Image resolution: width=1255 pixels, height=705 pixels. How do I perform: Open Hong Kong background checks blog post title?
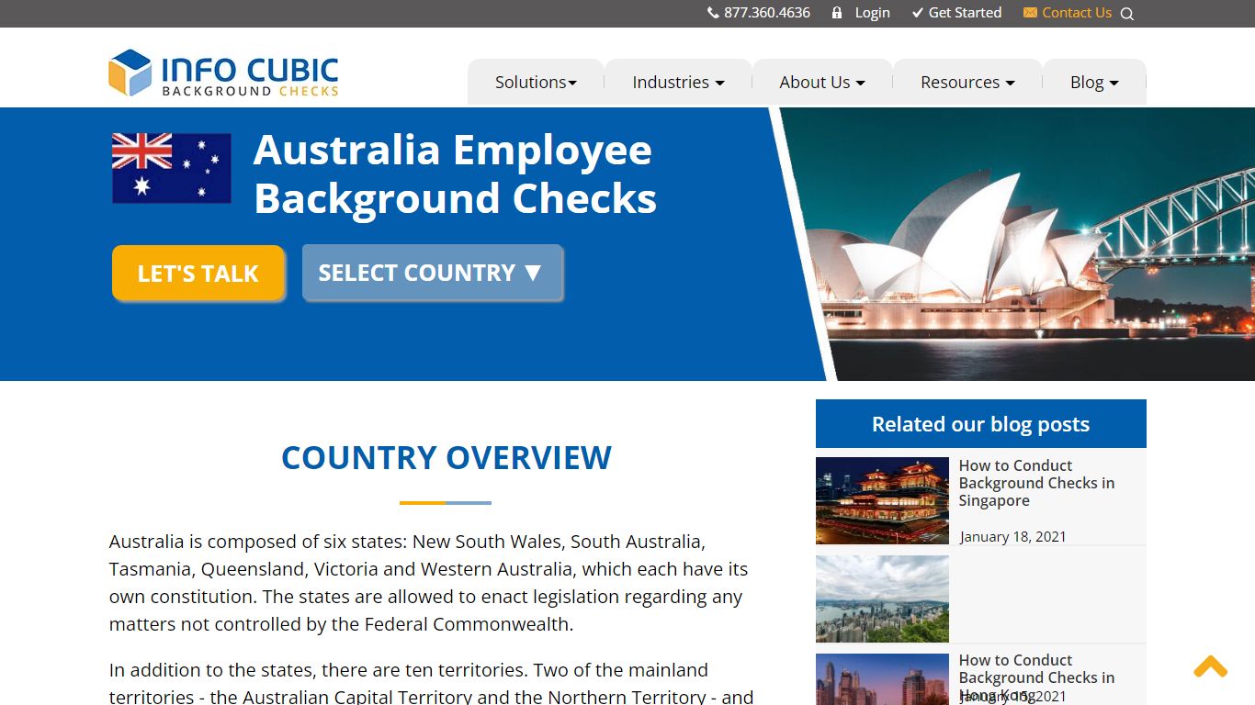(x=1036, y=677)
